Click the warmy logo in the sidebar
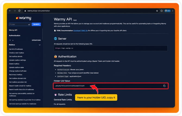 pos(24,18)
